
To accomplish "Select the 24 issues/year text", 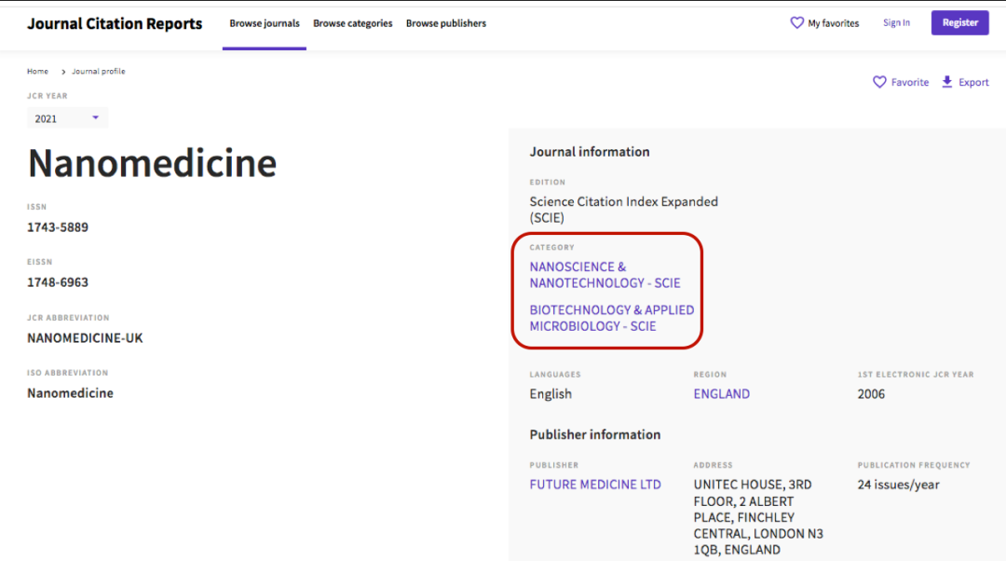I will (x=898, y=485).
